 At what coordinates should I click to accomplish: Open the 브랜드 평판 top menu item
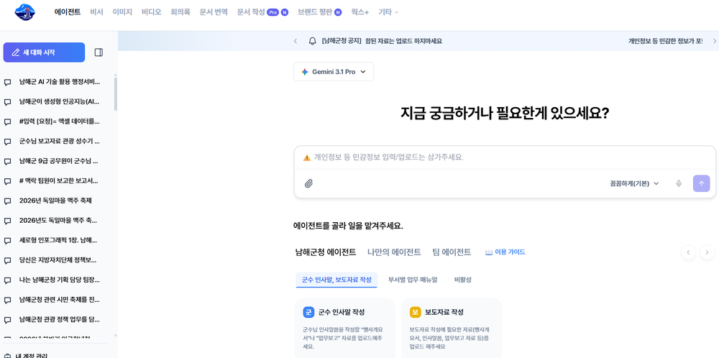coord(315,12)
